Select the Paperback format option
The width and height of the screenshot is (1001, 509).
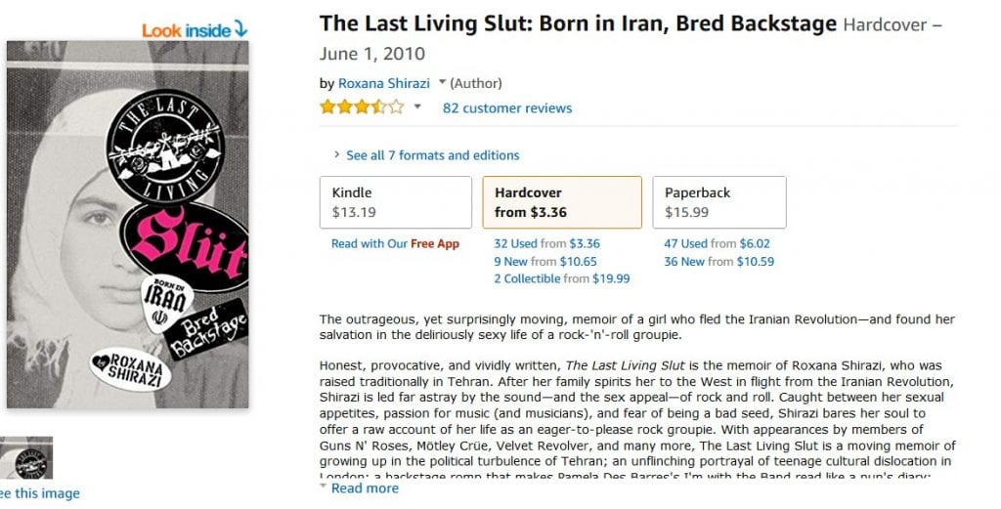click(718, 202)
